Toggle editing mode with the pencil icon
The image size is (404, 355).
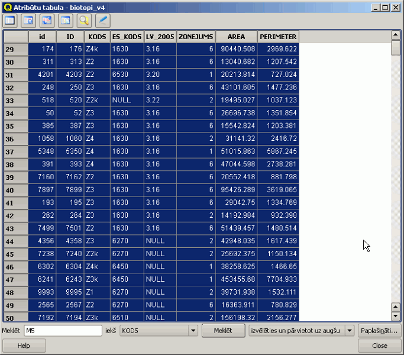(x=103, y=21)
